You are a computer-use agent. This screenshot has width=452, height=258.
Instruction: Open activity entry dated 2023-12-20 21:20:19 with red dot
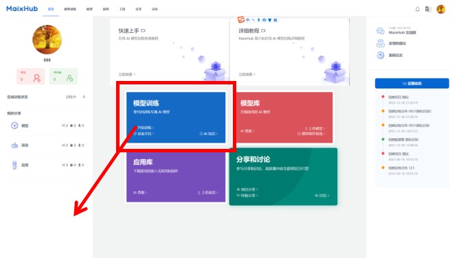coord(403,99)
